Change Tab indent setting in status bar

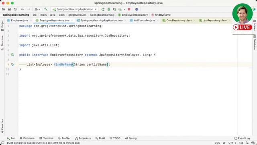(241, 143)
